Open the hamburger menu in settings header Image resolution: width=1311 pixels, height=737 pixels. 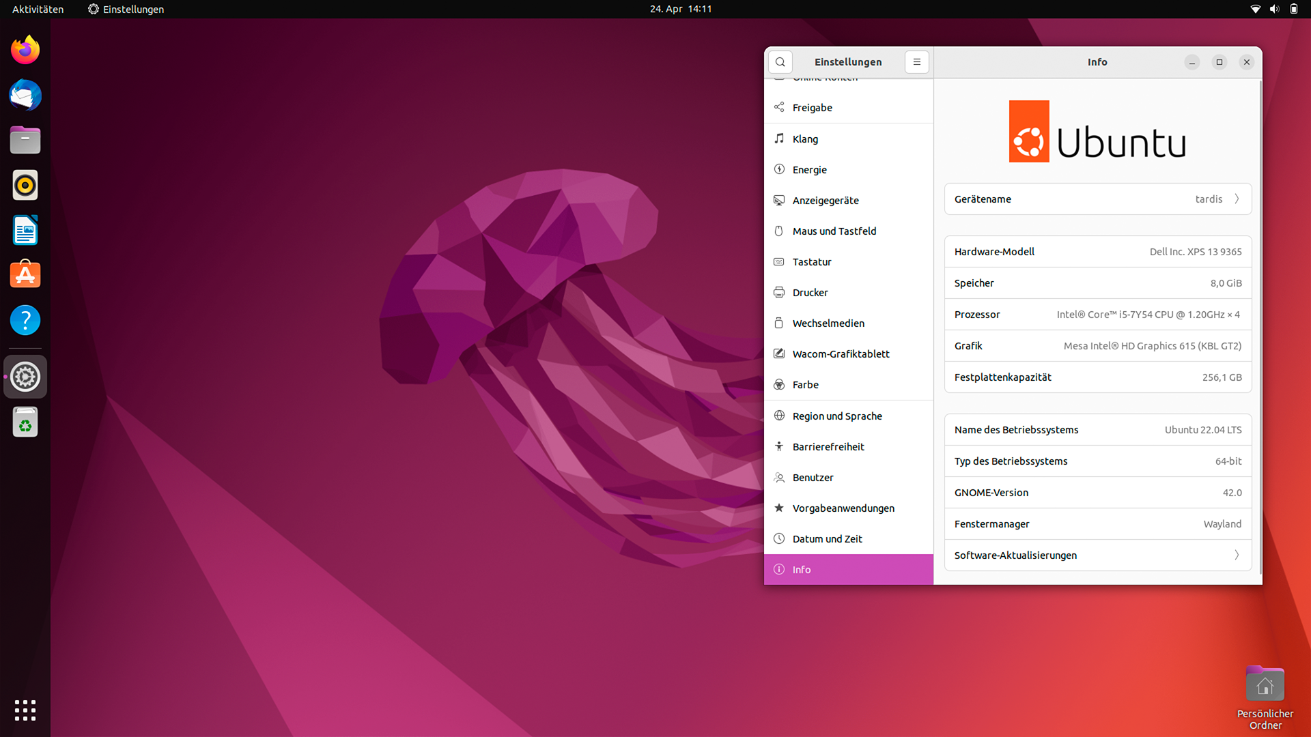click(916, 62)
